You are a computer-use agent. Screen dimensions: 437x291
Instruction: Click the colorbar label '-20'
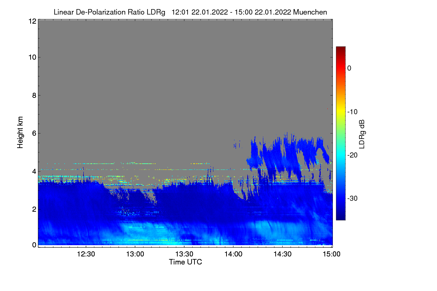tap(352, 155)
